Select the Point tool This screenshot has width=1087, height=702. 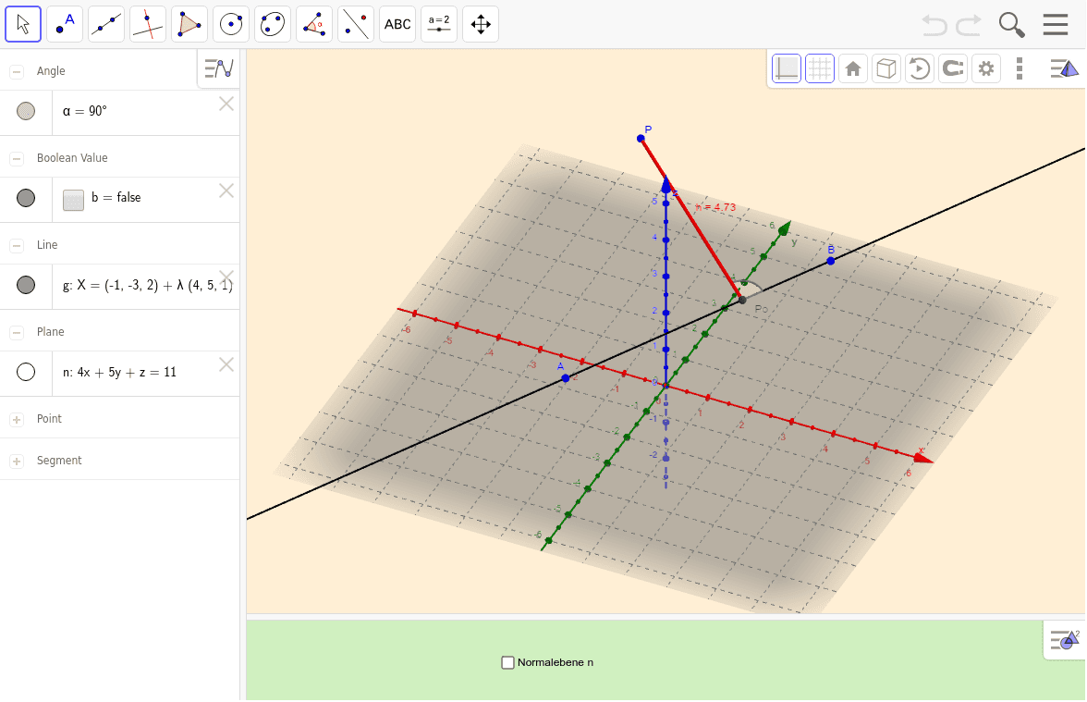point(65,24)
